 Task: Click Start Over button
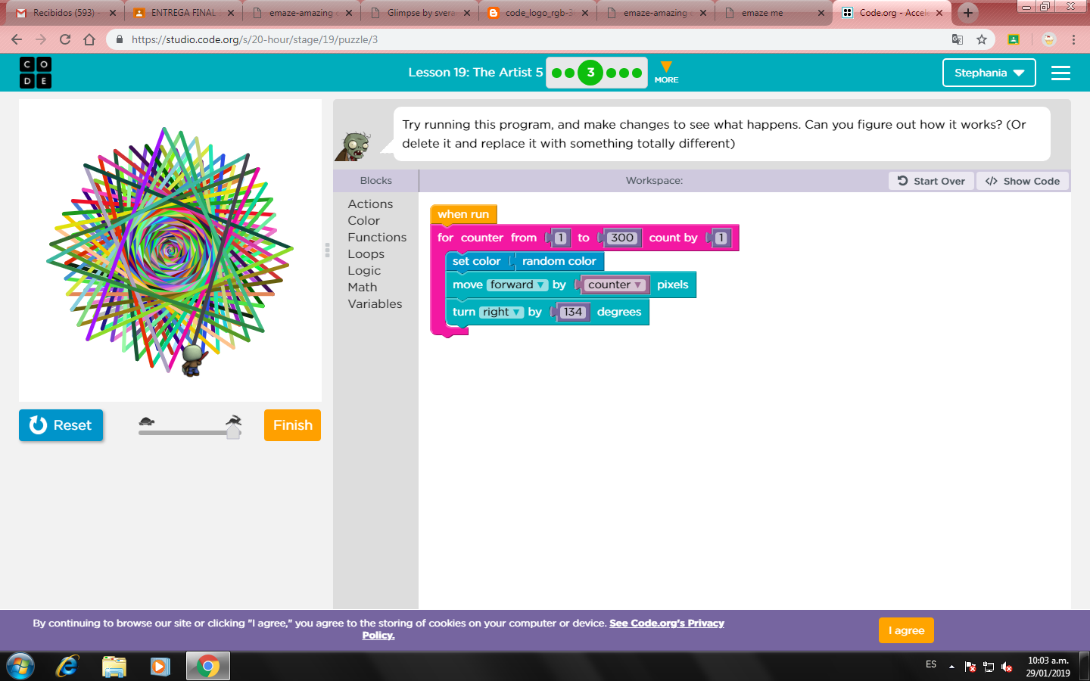(x=931, y=181)
